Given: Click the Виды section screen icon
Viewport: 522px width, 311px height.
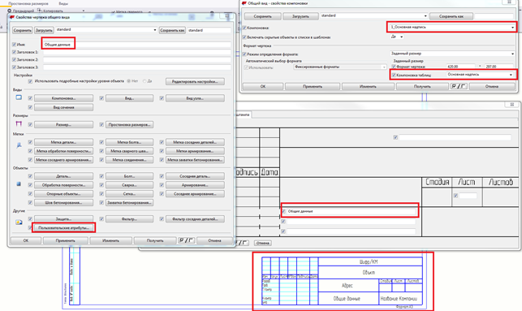Looking at the screenshot, I should tap(19, 97).
